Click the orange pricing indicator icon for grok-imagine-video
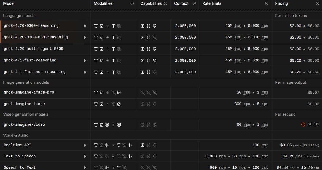Image resolution: width=322 pixels, height=170 pixels. coord(303,125)
